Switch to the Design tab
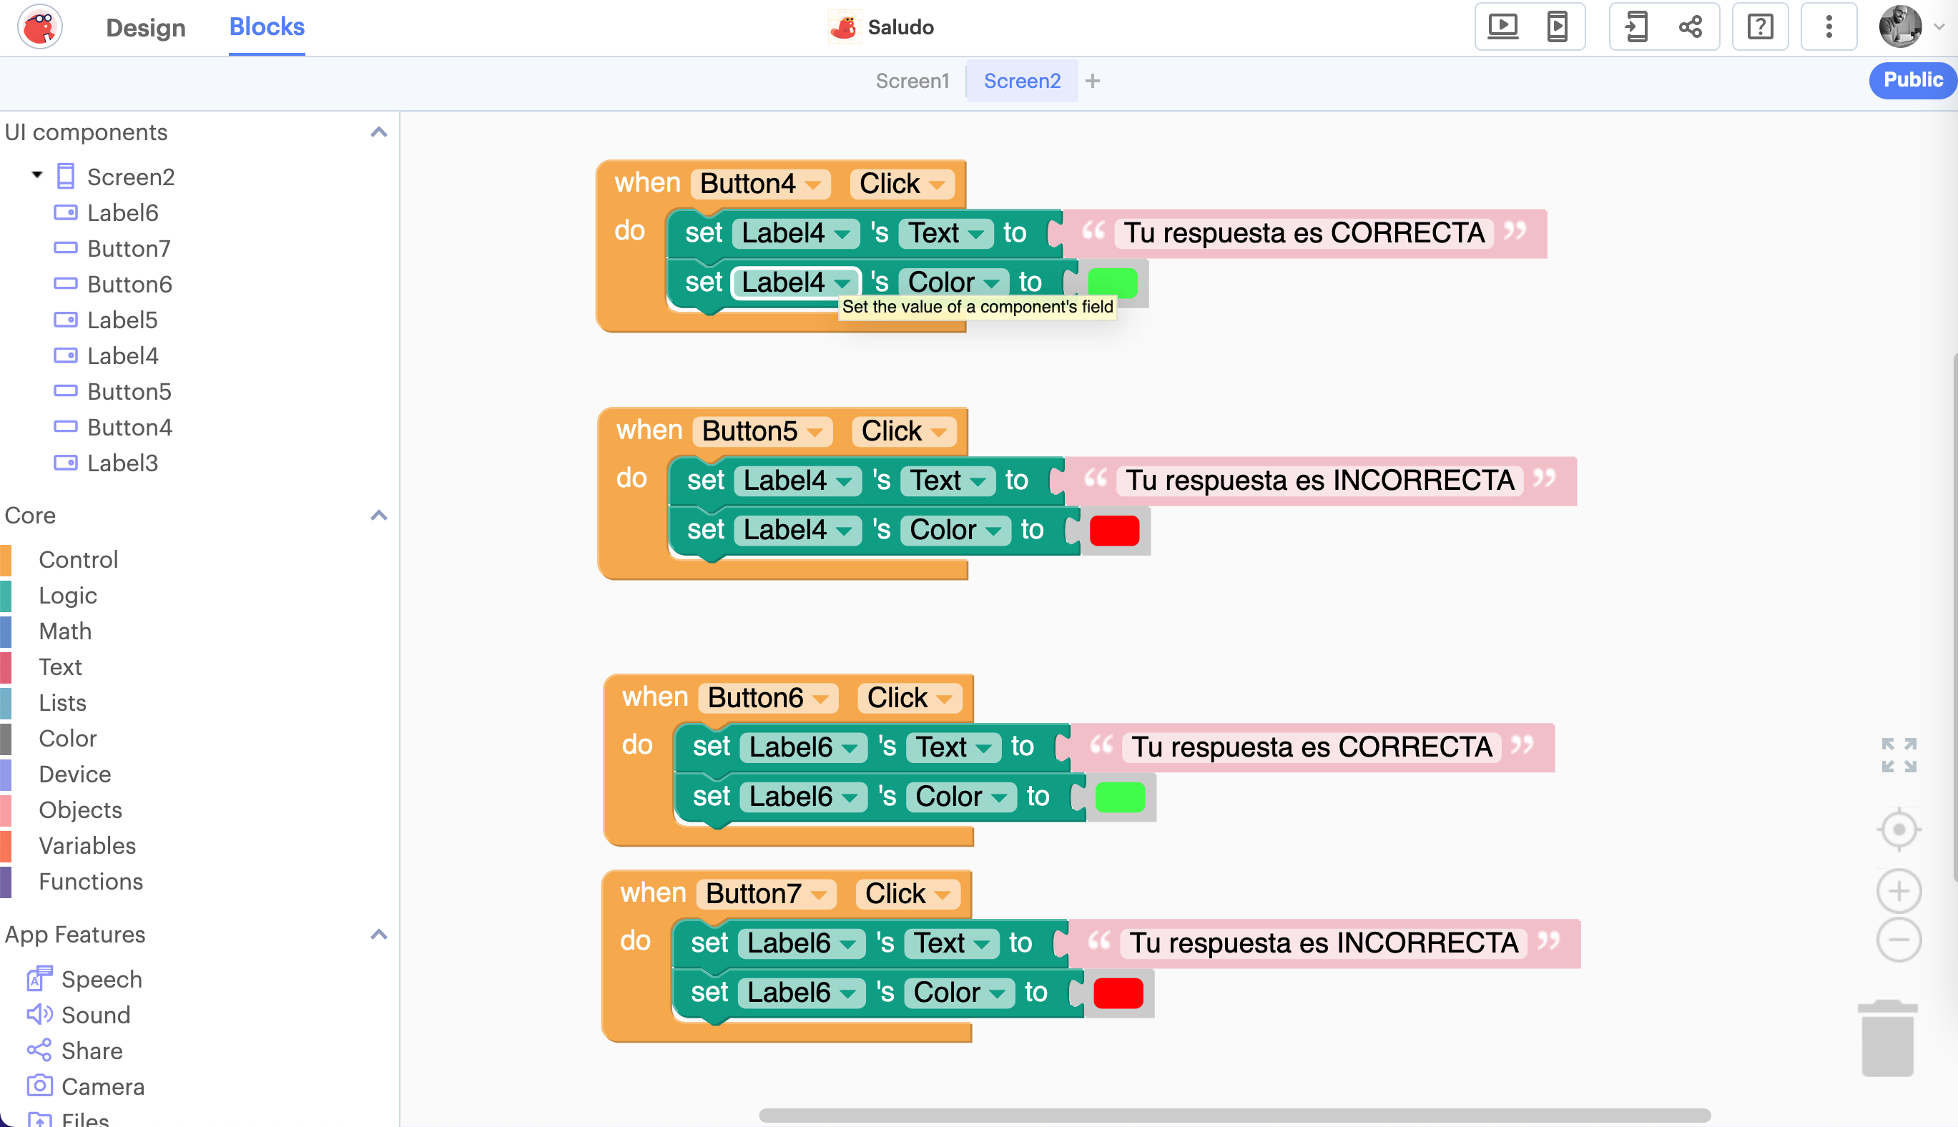1958x1127 pixels. [x=145, y=27]
